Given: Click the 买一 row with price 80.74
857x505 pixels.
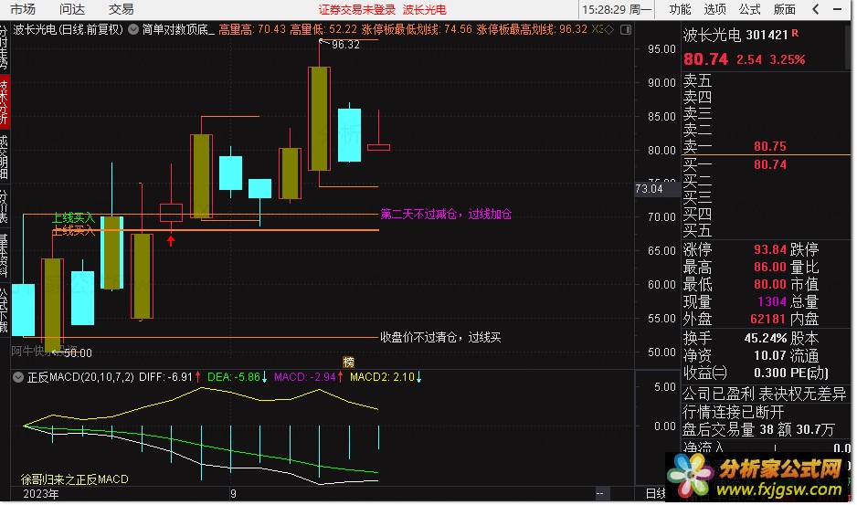Looking at the screenshot, I should pyautogui.click(x=767, y=164).
